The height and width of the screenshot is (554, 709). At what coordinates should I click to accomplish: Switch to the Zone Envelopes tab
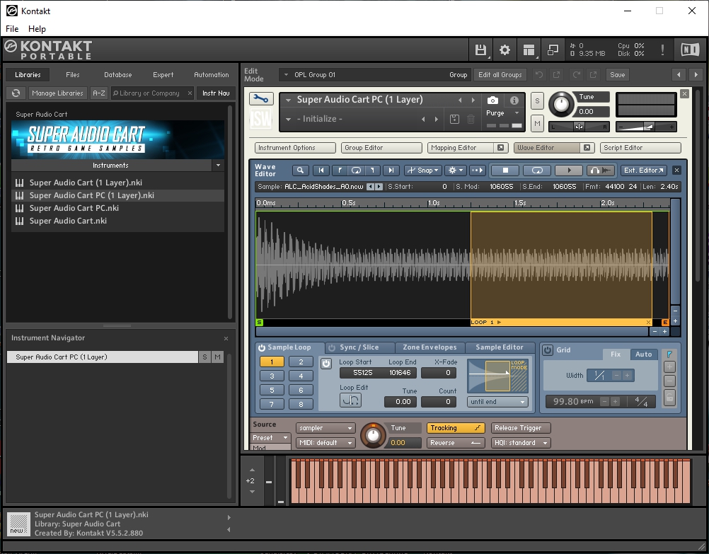point(430,347)
